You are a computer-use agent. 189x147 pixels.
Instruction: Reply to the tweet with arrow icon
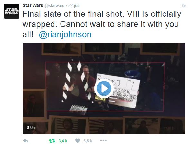26,140
